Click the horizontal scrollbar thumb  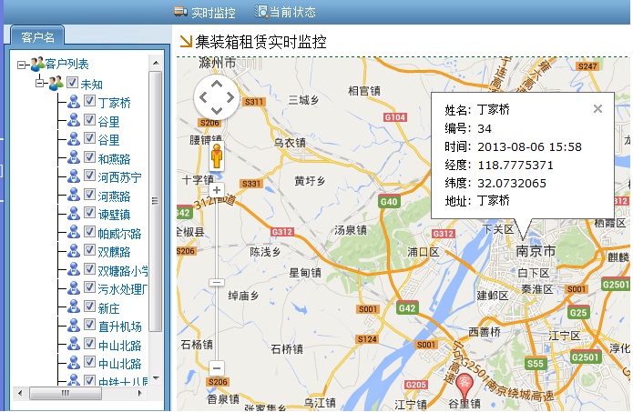coord(66,393)
